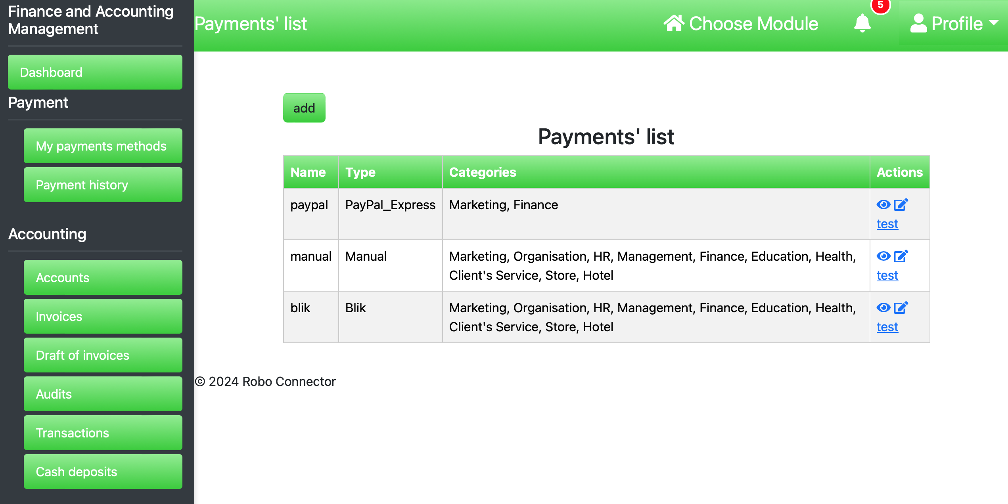This screenshot has height=504, width=1008.
Task: Edit the blik payment method
Action: click(901, 308)
